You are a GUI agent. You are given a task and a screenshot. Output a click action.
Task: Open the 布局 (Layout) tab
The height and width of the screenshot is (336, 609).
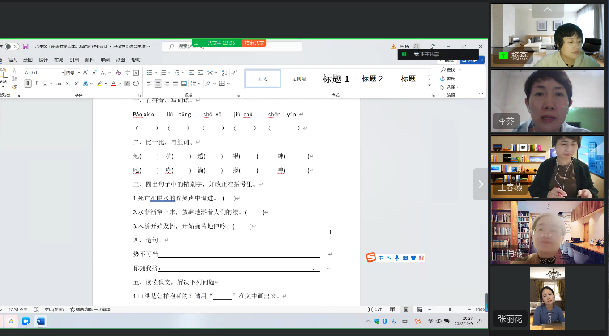(x=59, y=60)
